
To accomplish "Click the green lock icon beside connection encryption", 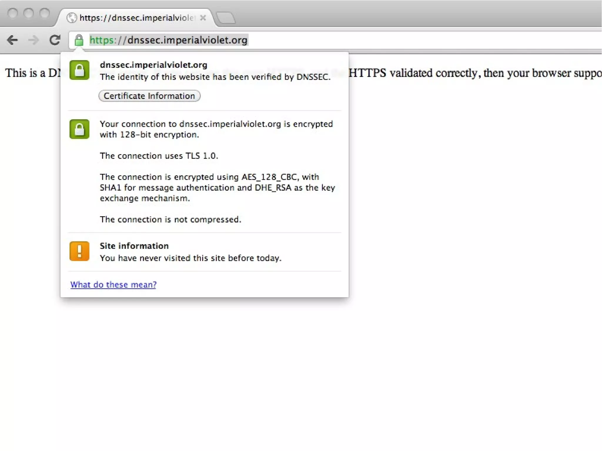I will click(79, 129).
